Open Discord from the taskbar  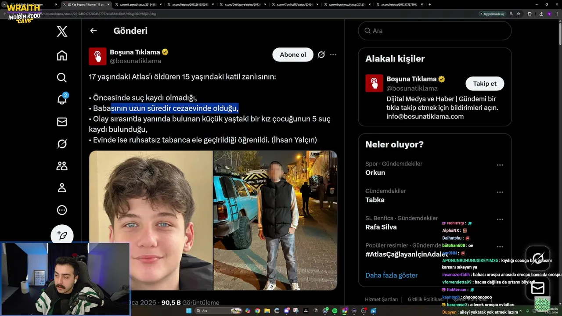[286, 311]
